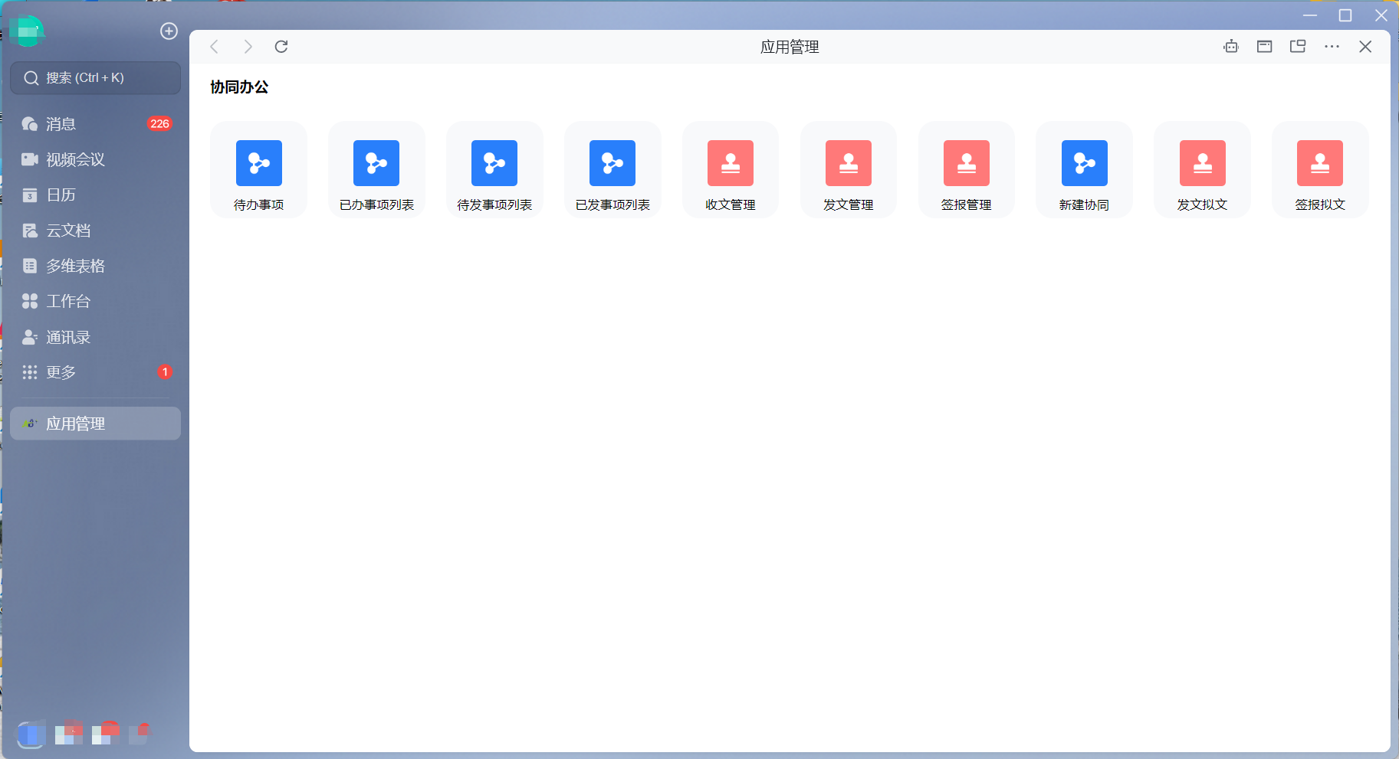Switch to 日历 in the sidebar

[x=96, y=195]
